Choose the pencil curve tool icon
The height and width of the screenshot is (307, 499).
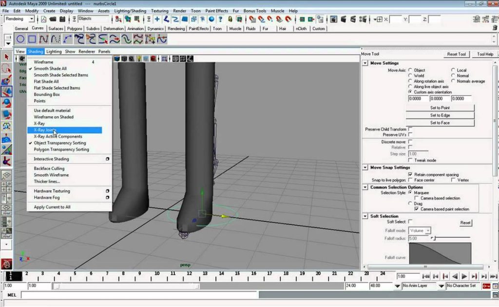56,39
